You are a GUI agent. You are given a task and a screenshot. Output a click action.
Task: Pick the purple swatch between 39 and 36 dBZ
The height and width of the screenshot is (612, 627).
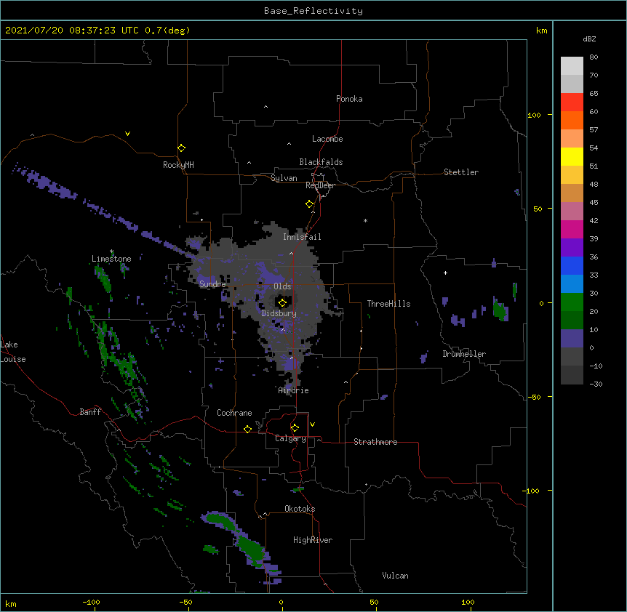572,248
